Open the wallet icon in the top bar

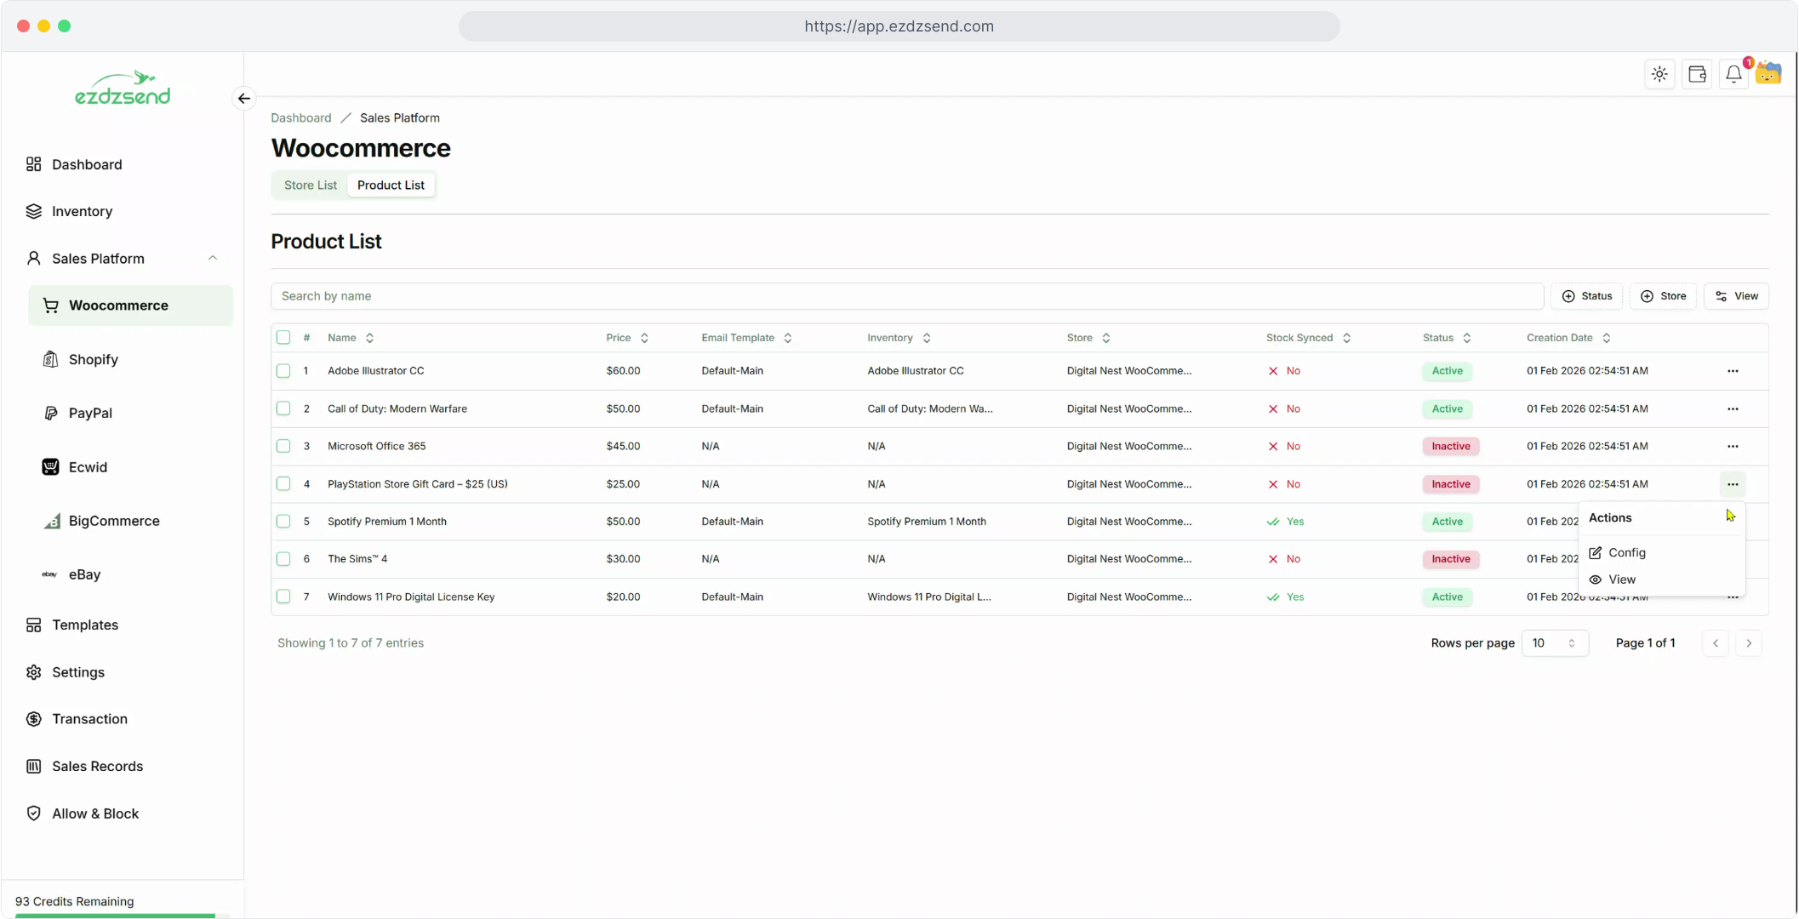point(1697,75)
